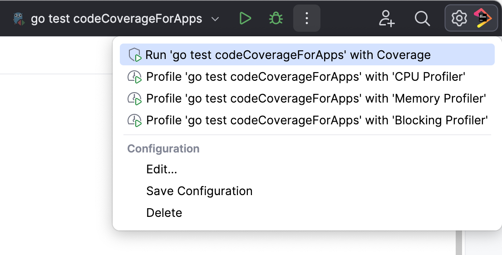Expand the run configuration chevron

216,19
